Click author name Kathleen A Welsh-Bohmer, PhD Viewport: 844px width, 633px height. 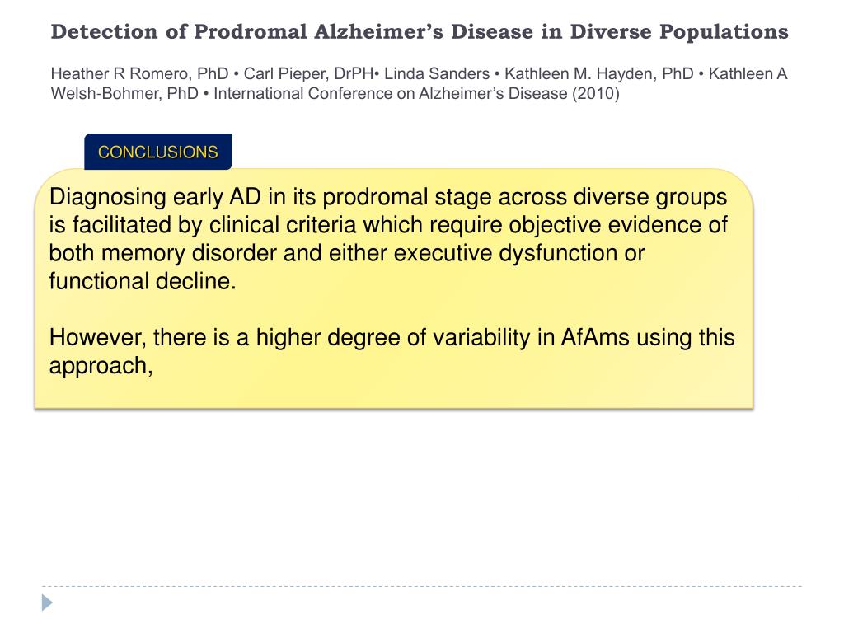click(420, 83)
